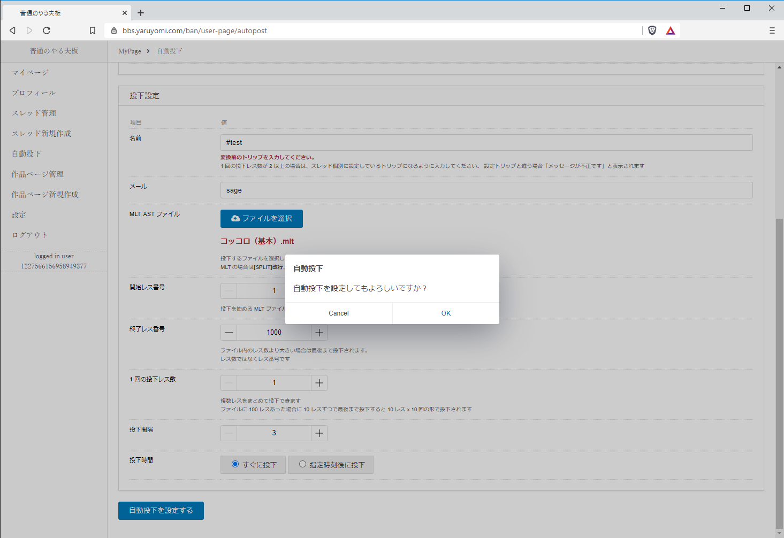Image resolution: width=784 pixels, height=538 pixels.
Task: Select the 指定時刻後に投下 radio option
Action: [x=303, y=464]
